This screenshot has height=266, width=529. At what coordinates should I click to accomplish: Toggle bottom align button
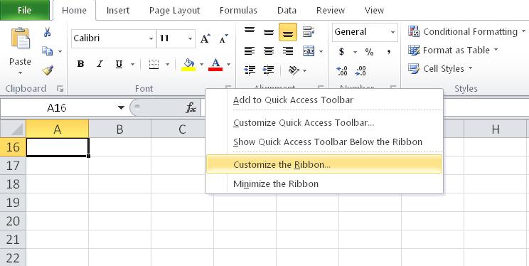click(x=288, y=33)
